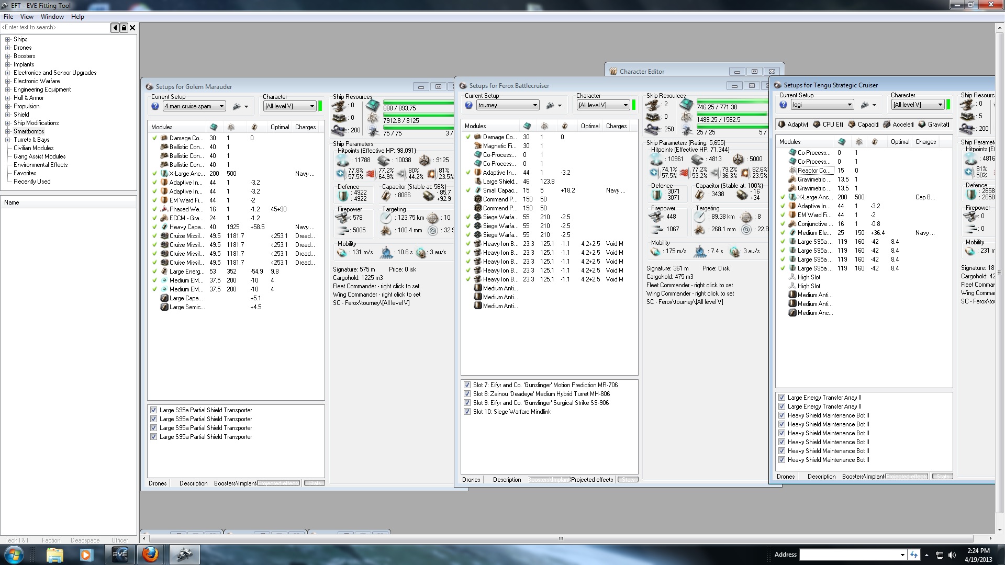The image size is (1005, 565).
Task: Click the blue help icon in Golem setup
Action: (x=155, y=106)
